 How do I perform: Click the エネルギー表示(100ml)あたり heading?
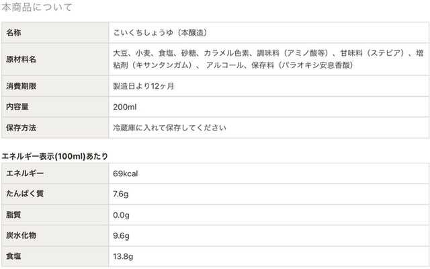[x=55, y=156]
